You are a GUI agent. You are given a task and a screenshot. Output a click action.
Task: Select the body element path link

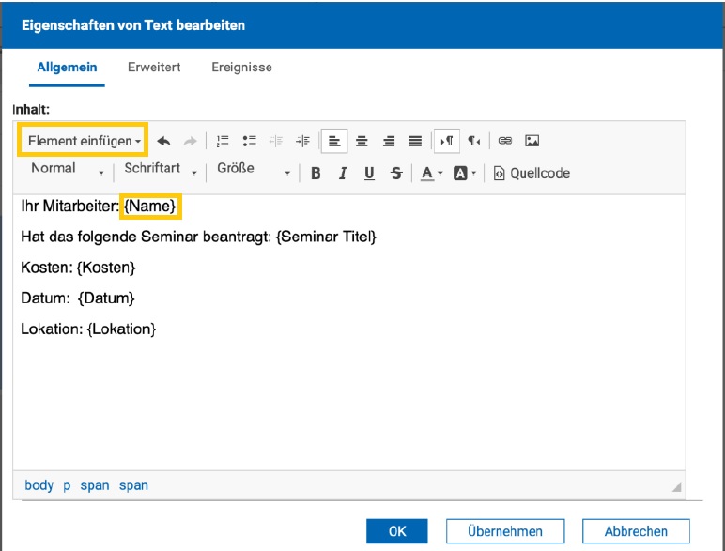[x=39, y=485]
